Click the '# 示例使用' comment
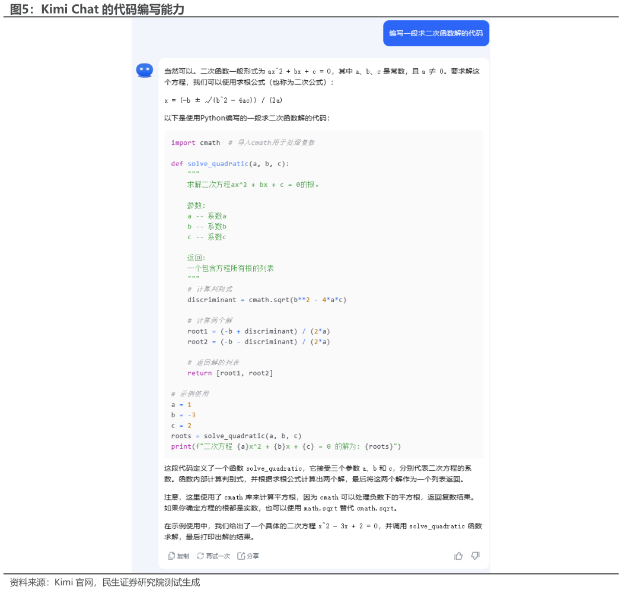Screen dimensions: 622x590 tap(190, 394)
